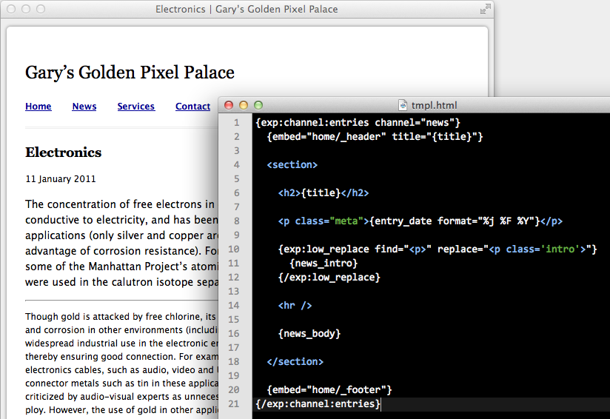Open the Services navigation link
610x419 pixels.
[x=135, y=106]
